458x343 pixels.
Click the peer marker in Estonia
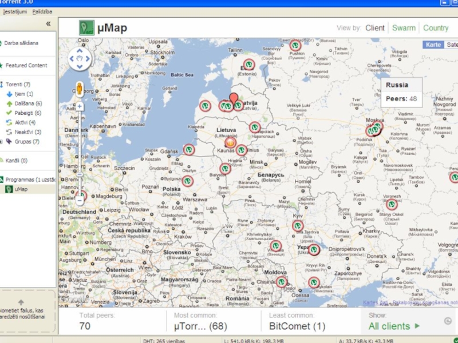(249, 64)
